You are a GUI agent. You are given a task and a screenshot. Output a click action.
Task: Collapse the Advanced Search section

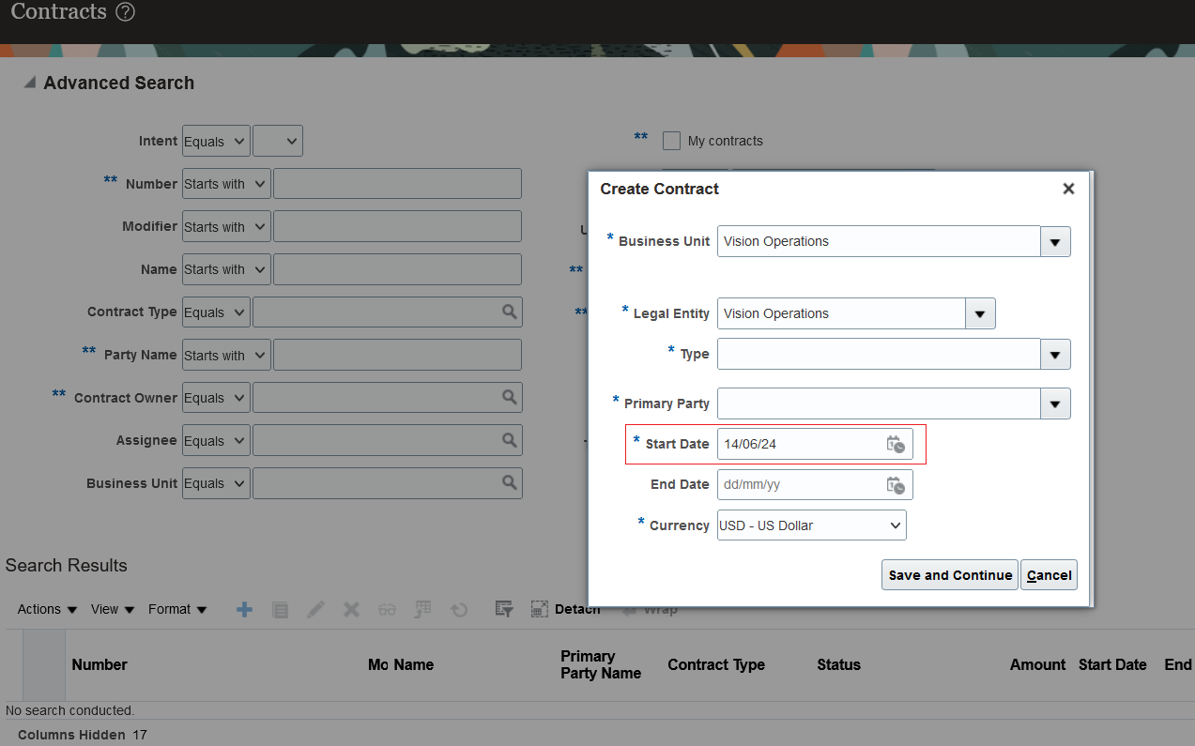click(x=29, y=83)
